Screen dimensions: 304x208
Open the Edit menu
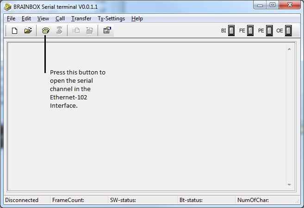26,18
